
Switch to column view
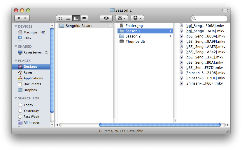(76, 18)
